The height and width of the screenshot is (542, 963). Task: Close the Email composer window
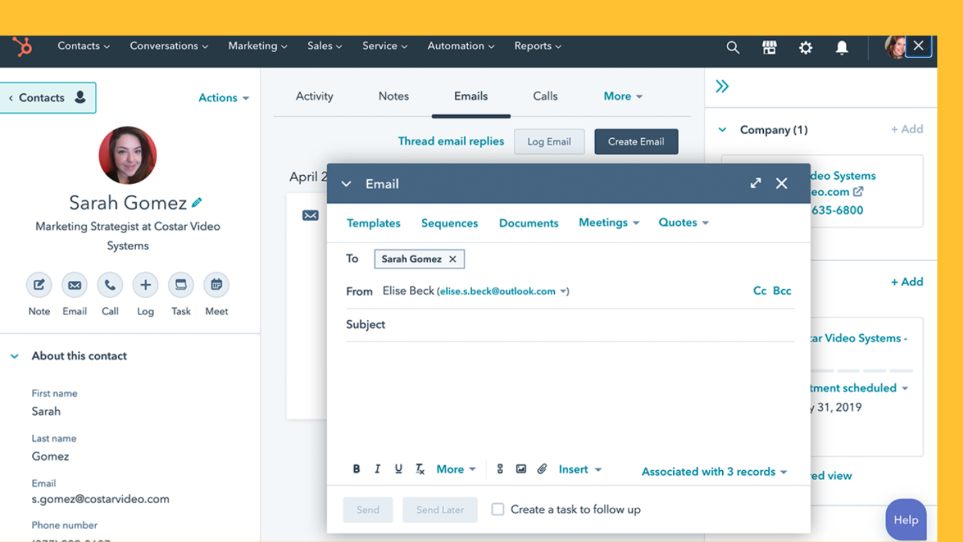(781, 183)
